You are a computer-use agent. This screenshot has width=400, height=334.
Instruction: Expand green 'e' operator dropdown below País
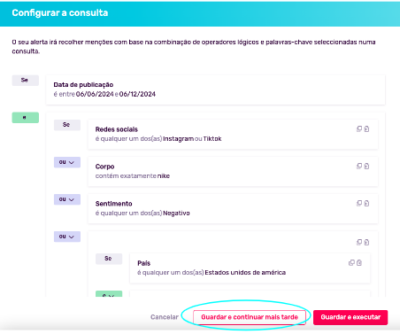pyautogui.click(x=109, y=294)
